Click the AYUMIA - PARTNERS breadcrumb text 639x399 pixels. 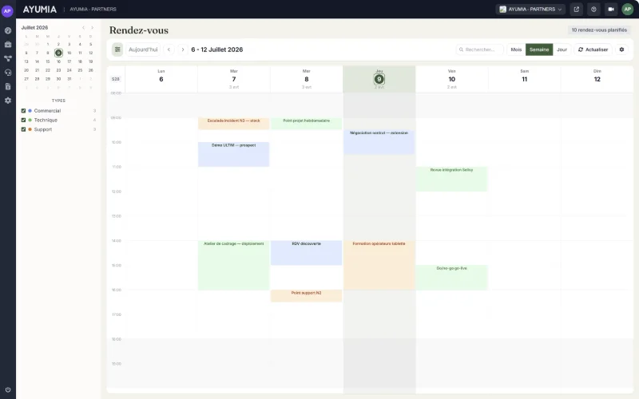pyautogui.click(x=93, y=9)
